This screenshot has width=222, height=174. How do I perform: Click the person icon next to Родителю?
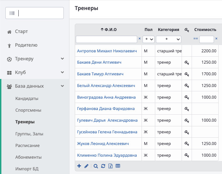point(9,46)
